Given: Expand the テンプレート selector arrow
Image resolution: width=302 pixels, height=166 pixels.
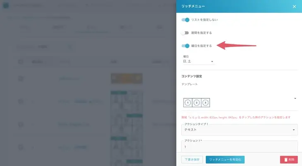Looking at the screenshot, I should click(295, 98).
